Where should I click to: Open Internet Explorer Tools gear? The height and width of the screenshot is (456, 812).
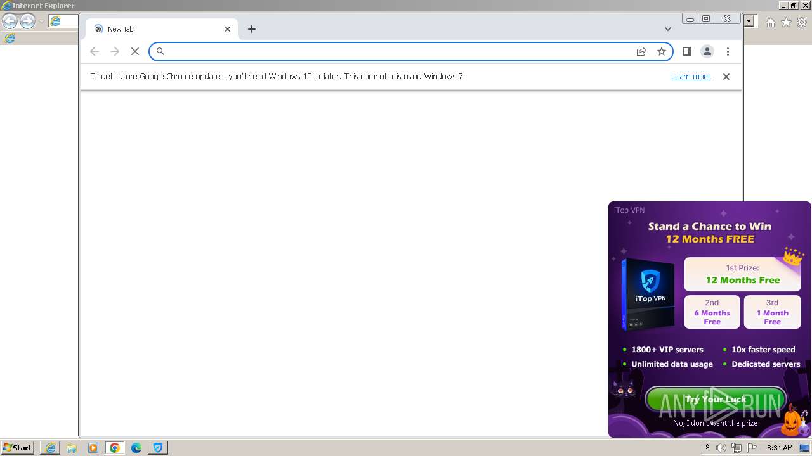click(802, 22)
